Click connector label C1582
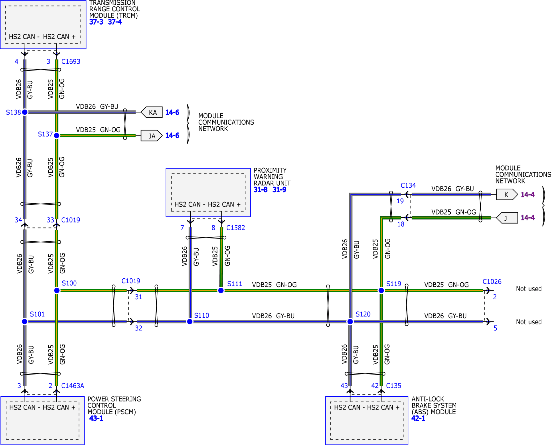This screenshot has height=445, width=551. tap(236, 228)
